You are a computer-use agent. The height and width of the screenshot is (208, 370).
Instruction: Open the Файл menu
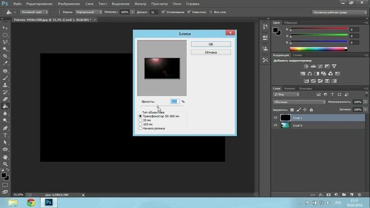coord(17,4)
